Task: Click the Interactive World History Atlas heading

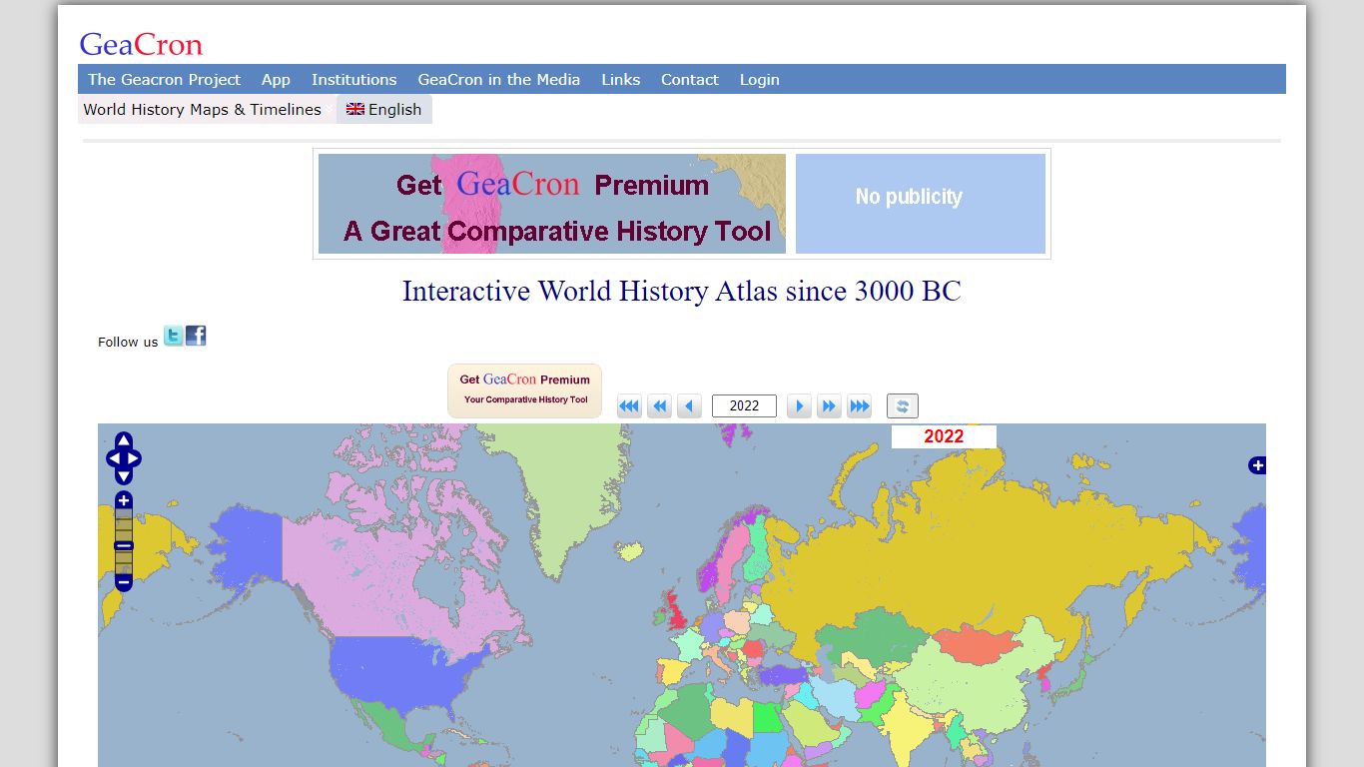Action: coord(681,291)
